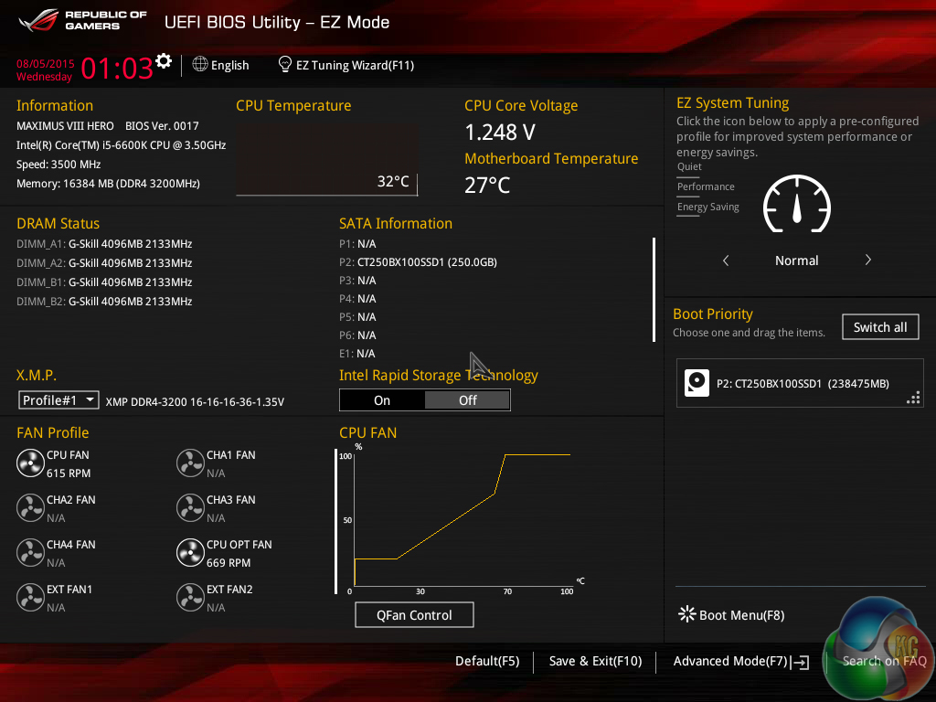The height and width of the screenshot is (702, 936).
Task: Click the Boot Menu star icon
Action: (687, 614)
